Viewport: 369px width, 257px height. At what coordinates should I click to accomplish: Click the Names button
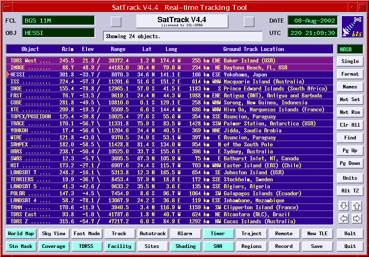point(350,87)
